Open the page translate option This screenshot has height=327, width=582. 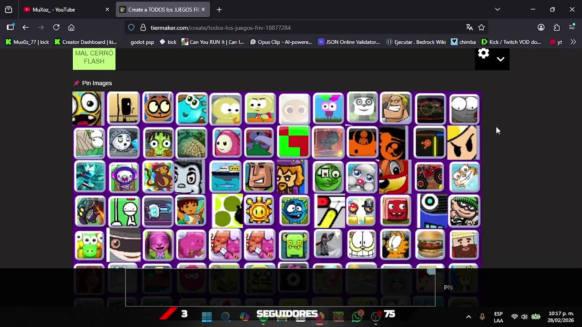click(x=469, y=27)
